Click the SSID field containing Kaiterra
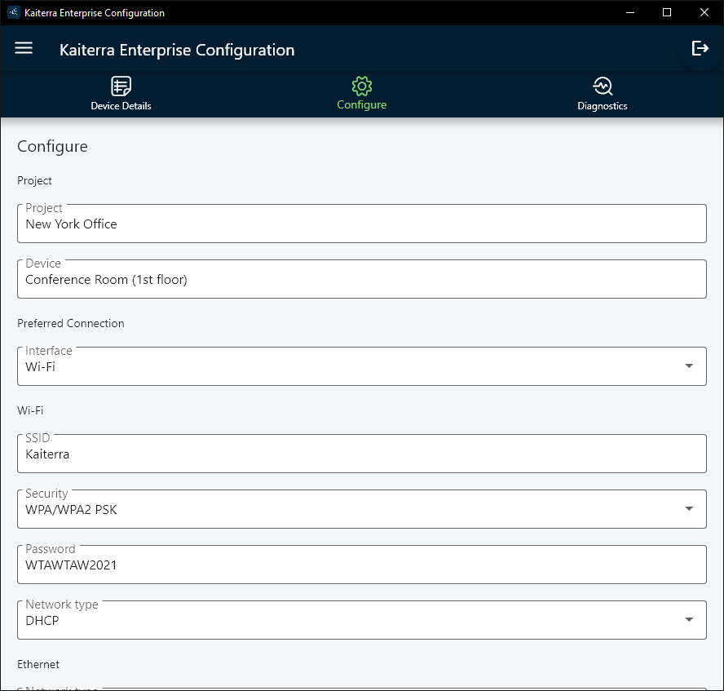Screen dimensions: 724x691 361,453
